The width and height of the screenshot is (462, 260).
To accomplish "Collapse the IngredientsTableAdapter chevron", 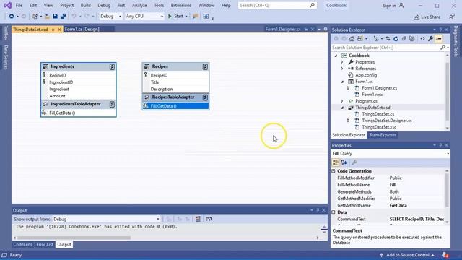I will [112, 104].
